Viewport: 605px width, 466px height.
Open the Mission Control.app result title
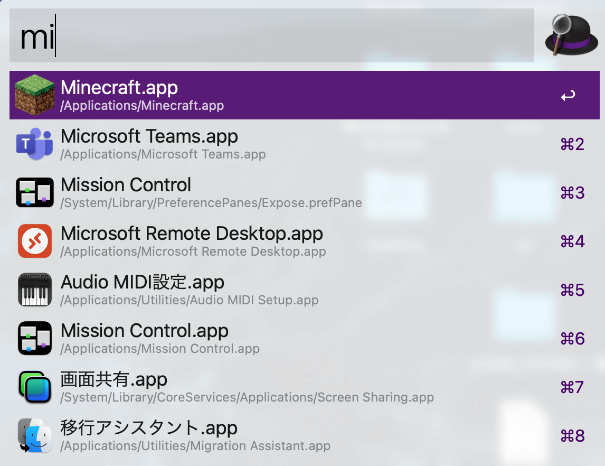tap(145, 331)
